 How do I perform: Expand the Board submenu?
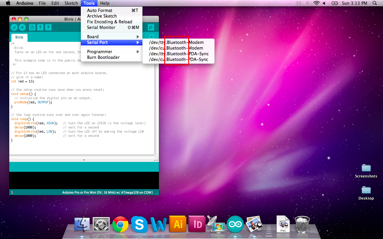112,37
